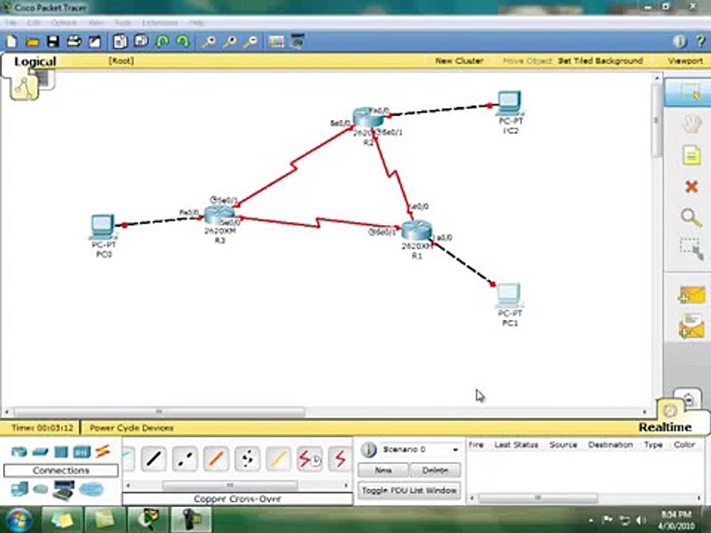Click the Zoom In magnifier icon
This screenshot has height=533, width=711.
(x=209, y=41)
